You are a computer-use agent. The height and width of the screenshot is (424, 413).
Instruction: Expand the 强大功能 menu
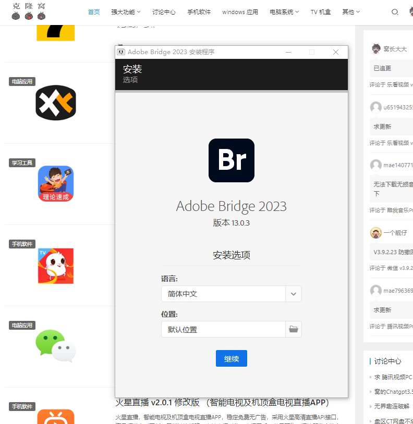point(126,12)
